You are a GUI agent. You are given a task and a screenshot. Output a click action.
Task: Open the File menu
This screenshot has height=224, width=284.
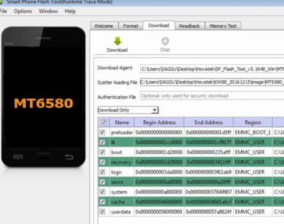coord(3,11)
